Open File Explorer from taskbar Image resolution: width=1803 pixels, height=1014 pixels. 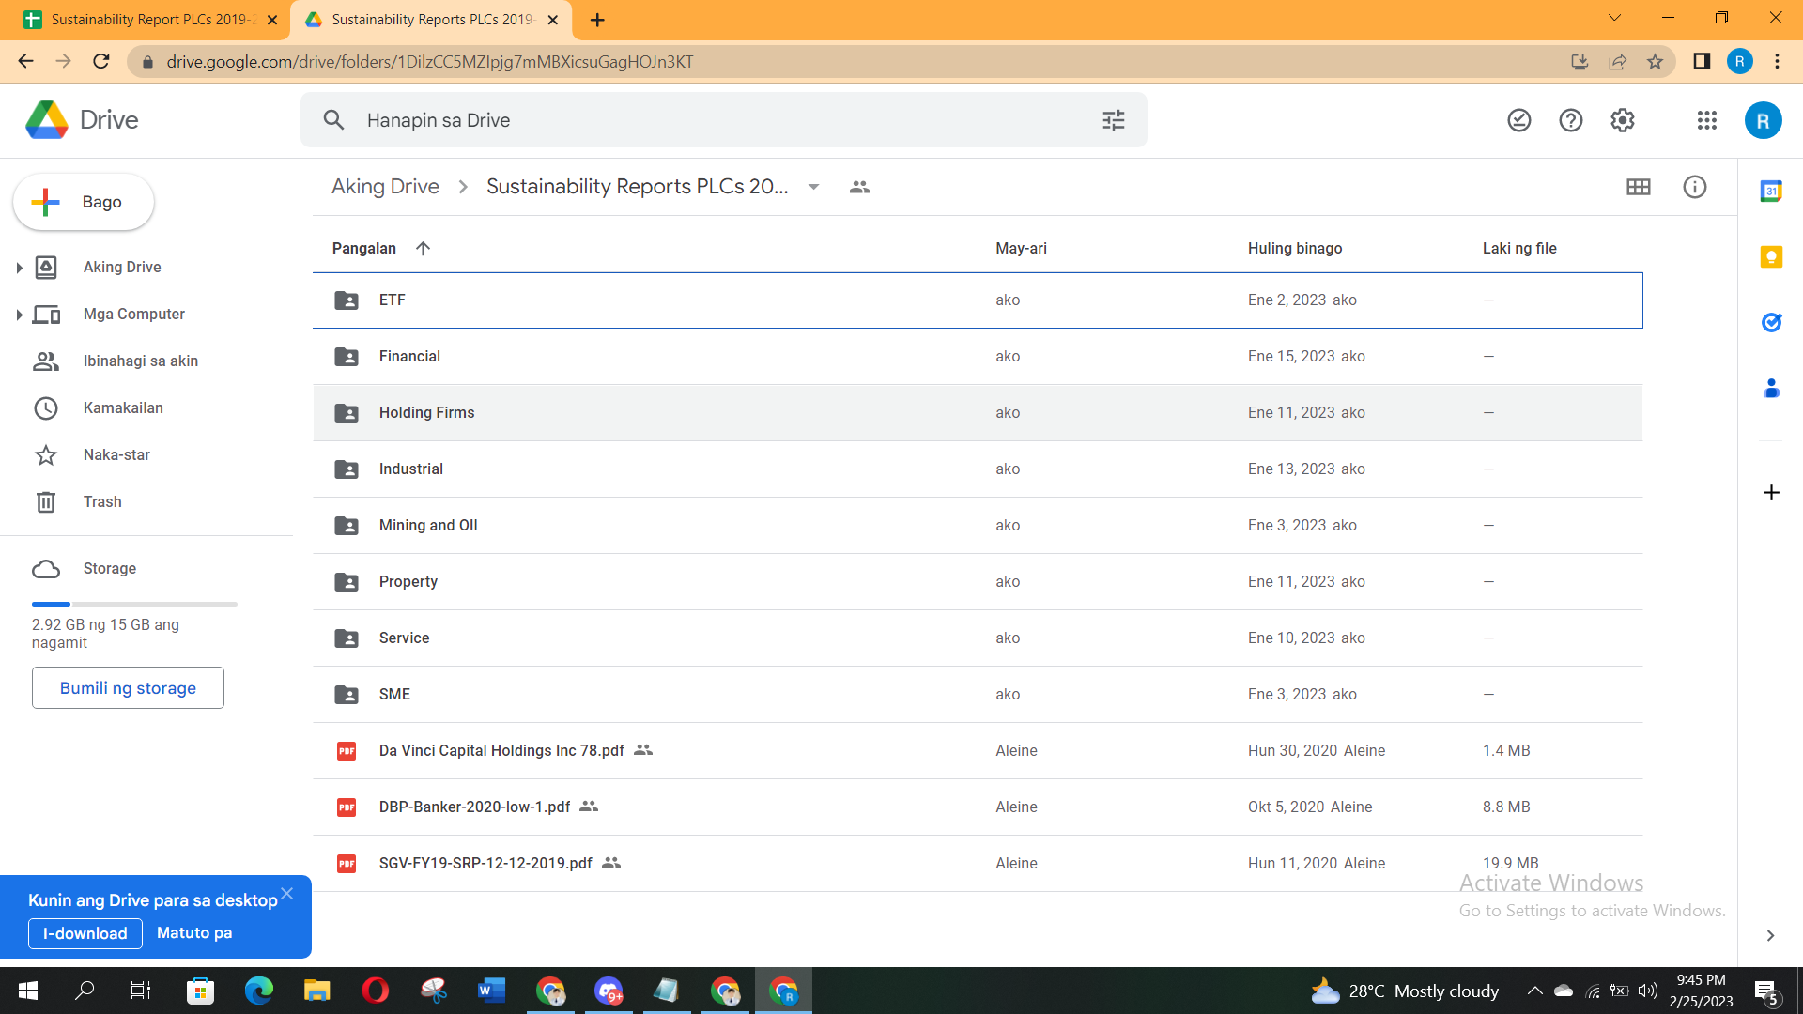click(x=317, y=991)
